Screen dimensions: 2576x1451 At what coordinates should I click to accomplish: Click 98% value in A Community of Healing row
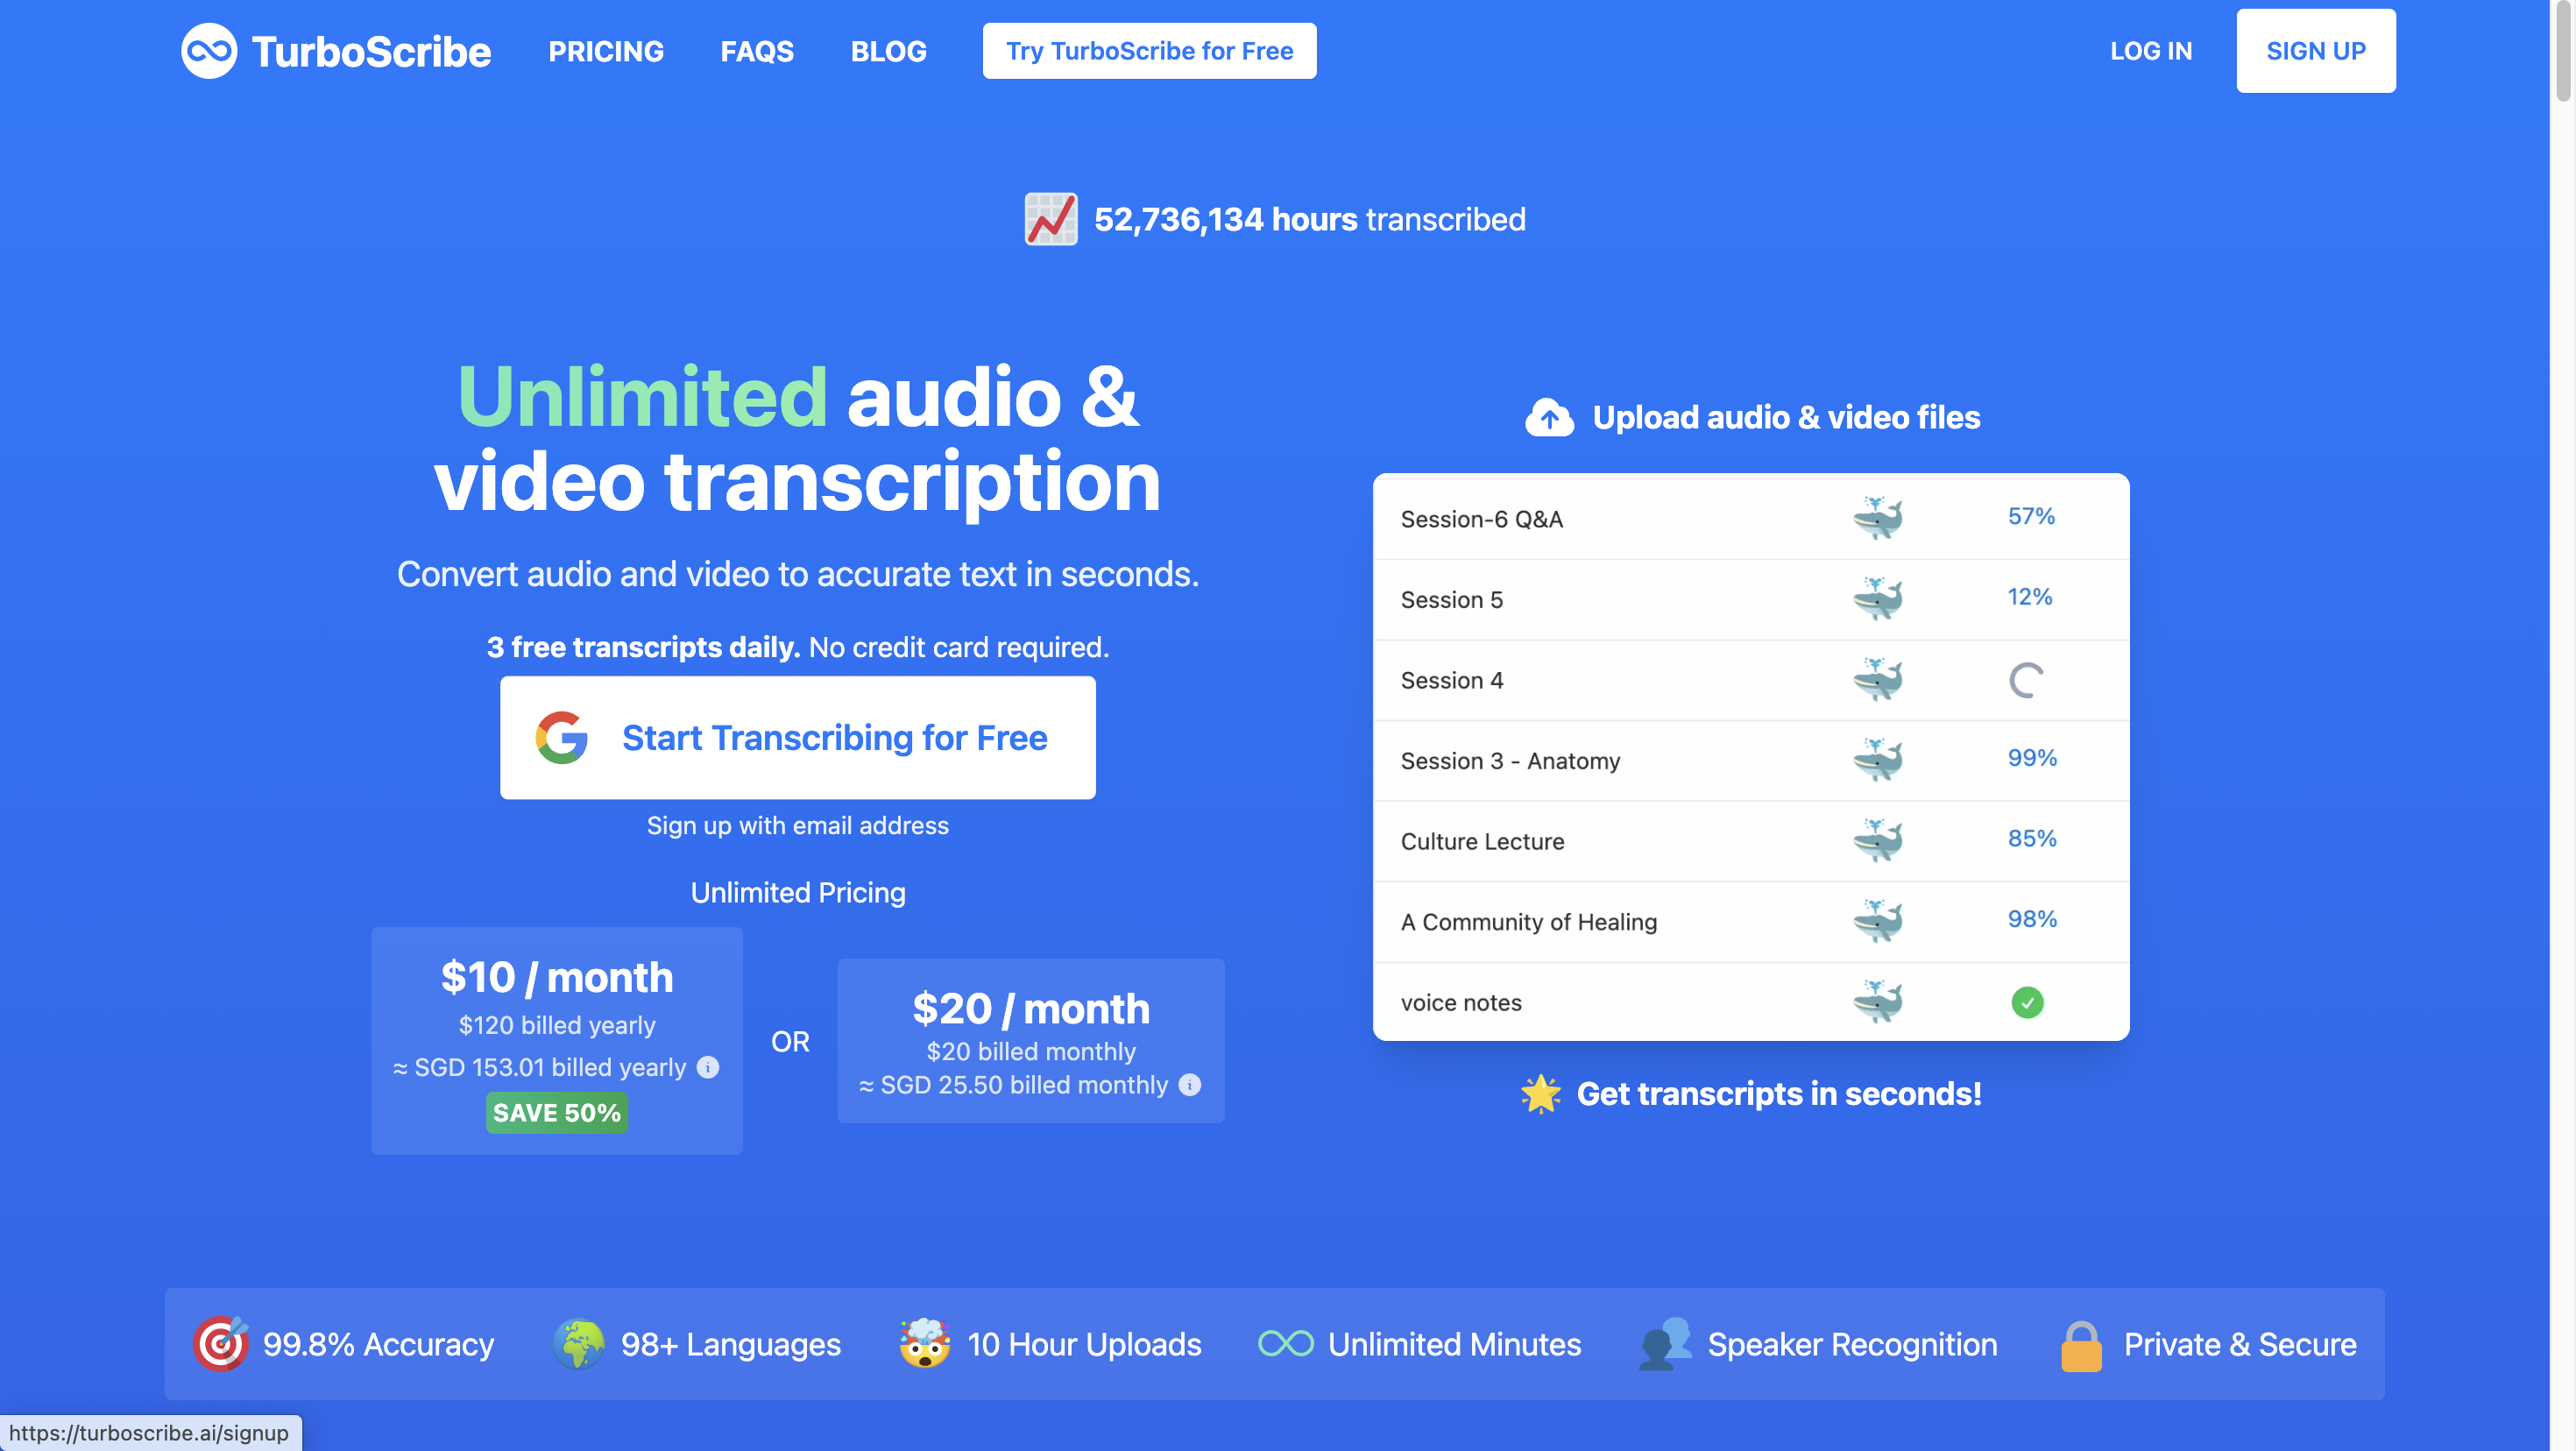click(x=2032, y=919)
